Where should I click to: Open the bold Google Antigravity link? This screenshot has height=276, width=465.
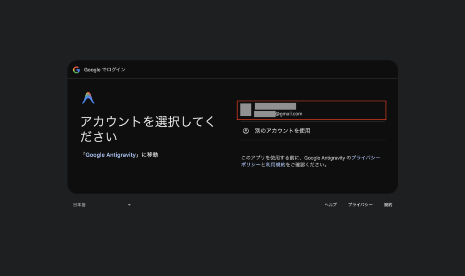tap(111, 155)
